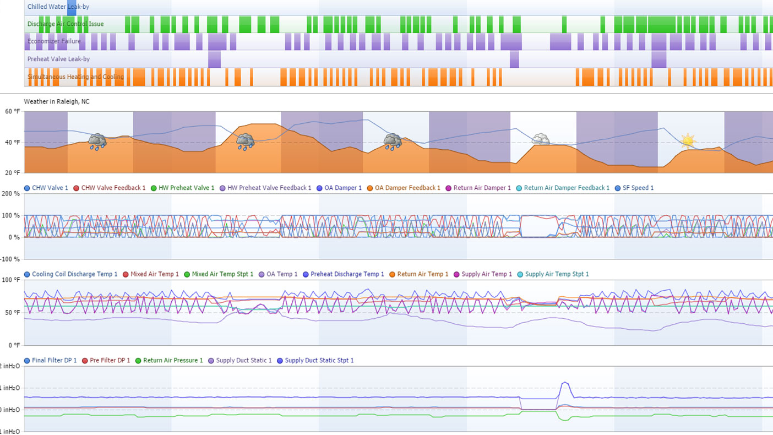
Task: Toggle Final Filter DP 1 legend item
Action: point(50,361)
